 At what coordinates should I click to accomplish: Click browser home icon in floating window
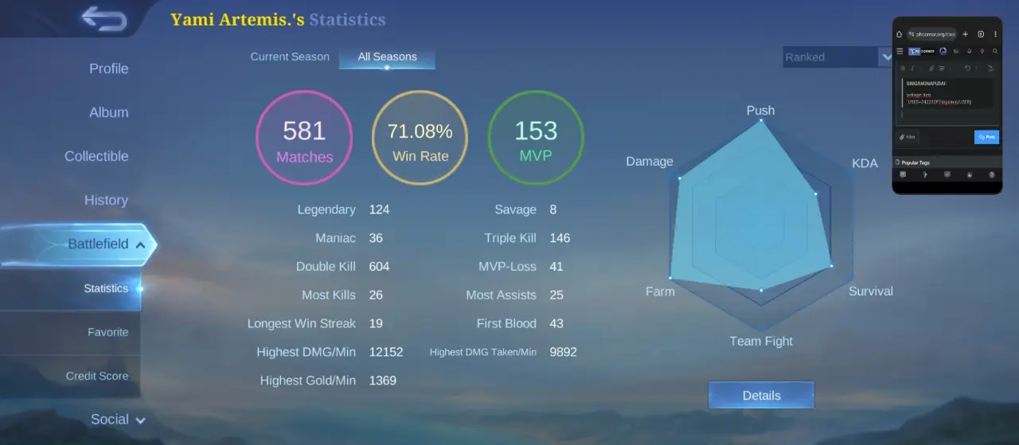coord(900,34)
